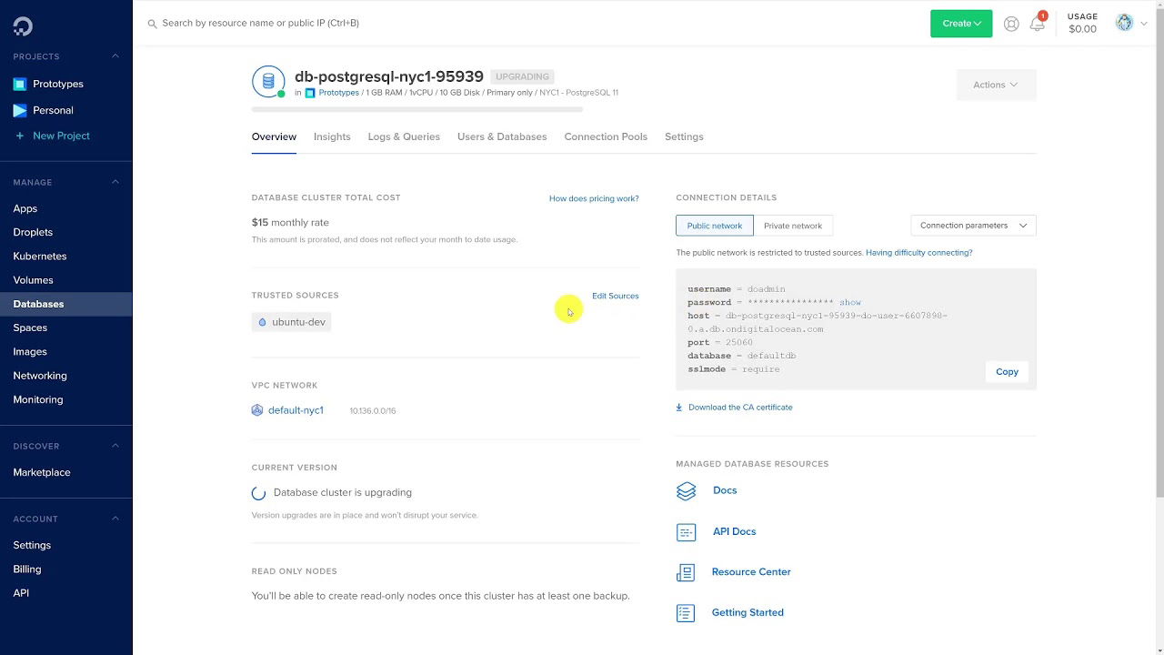The height and width of the screenshot is (655, 1164).
Task: Click the API Docs icon
Action: [x=686, y=532]
